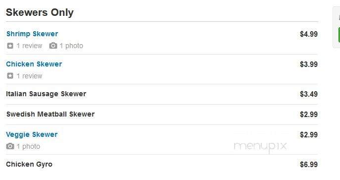Open the Veggie Skewer item link
This screenshot has height=180, width=340.
(32, 134)
